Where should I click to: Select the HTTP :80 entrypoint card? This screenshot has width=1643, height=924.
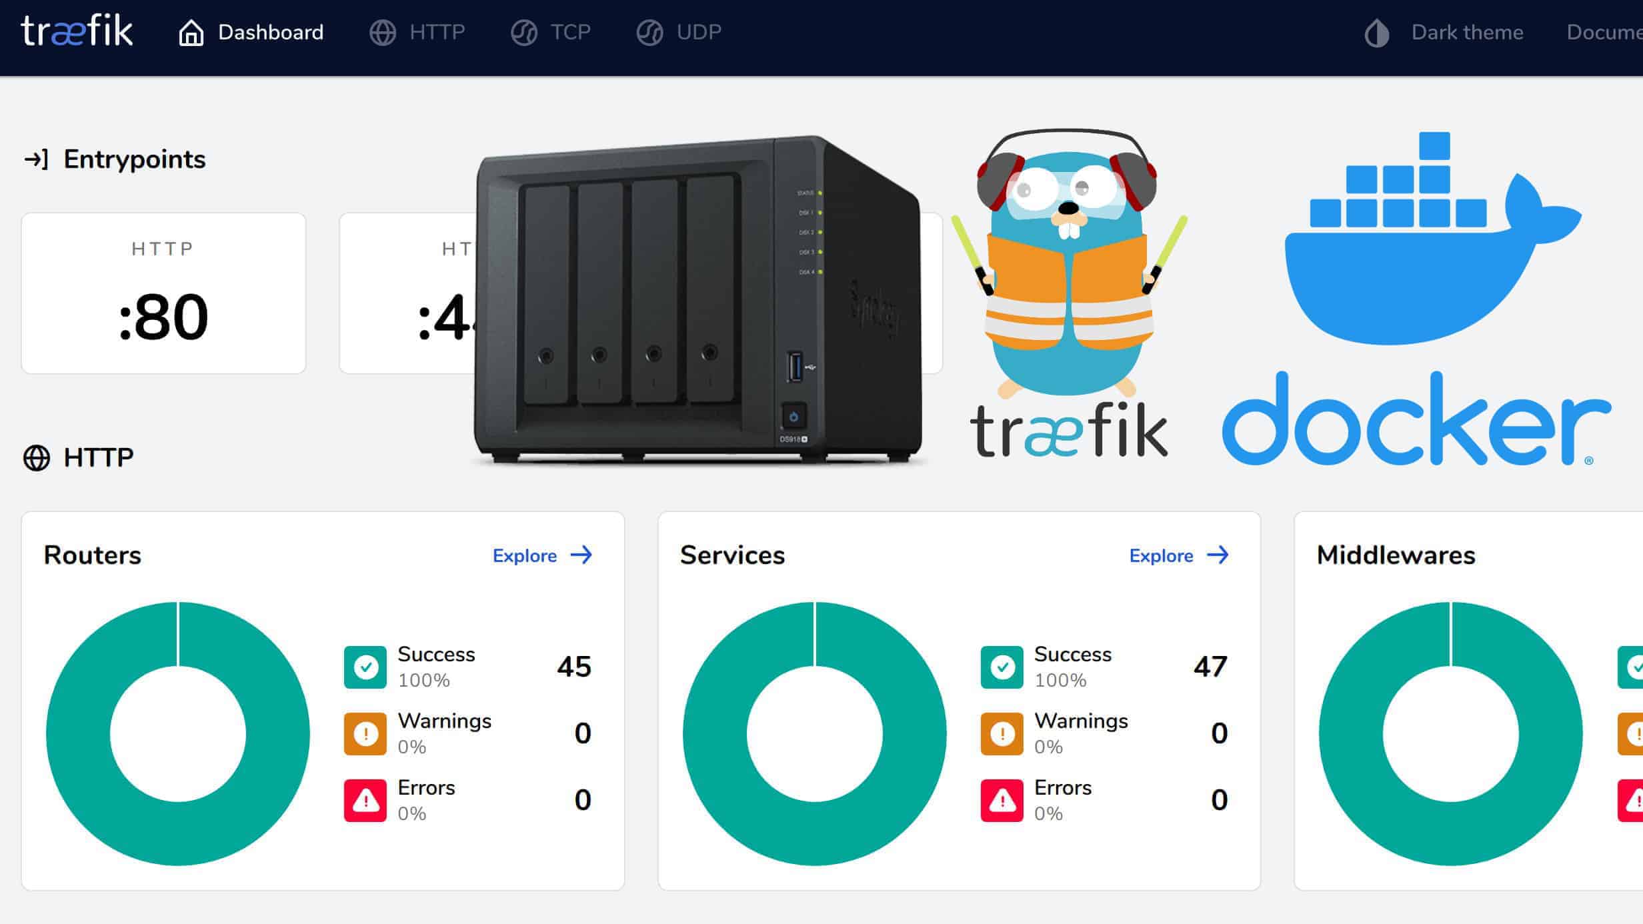(163, 293)
